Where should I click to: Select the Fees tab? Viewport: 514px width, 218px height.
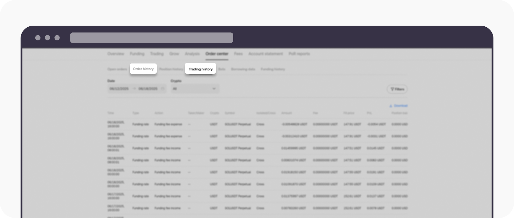pyautogui.click(x=238, y=54)
